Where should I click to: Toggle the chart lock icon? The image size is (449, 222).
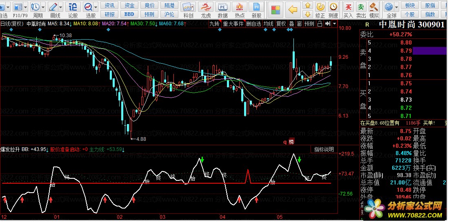[320, 24]
